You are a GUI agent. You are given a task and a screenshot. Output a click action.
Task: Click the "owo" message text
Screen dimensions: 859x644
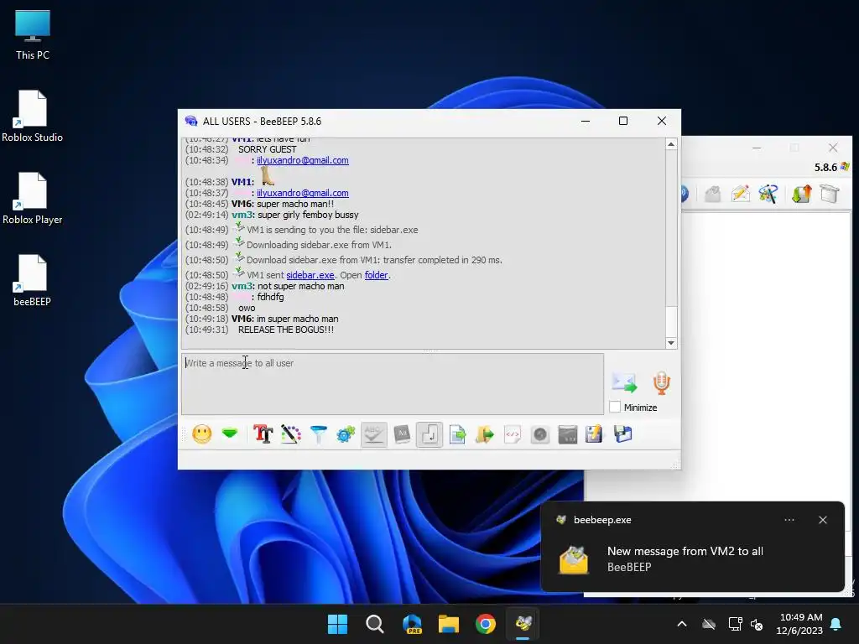[x=247, y=308]
